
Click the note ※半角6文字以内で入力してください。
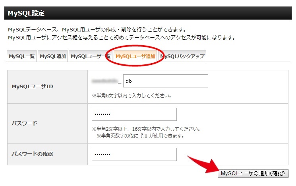click(132, 95)
